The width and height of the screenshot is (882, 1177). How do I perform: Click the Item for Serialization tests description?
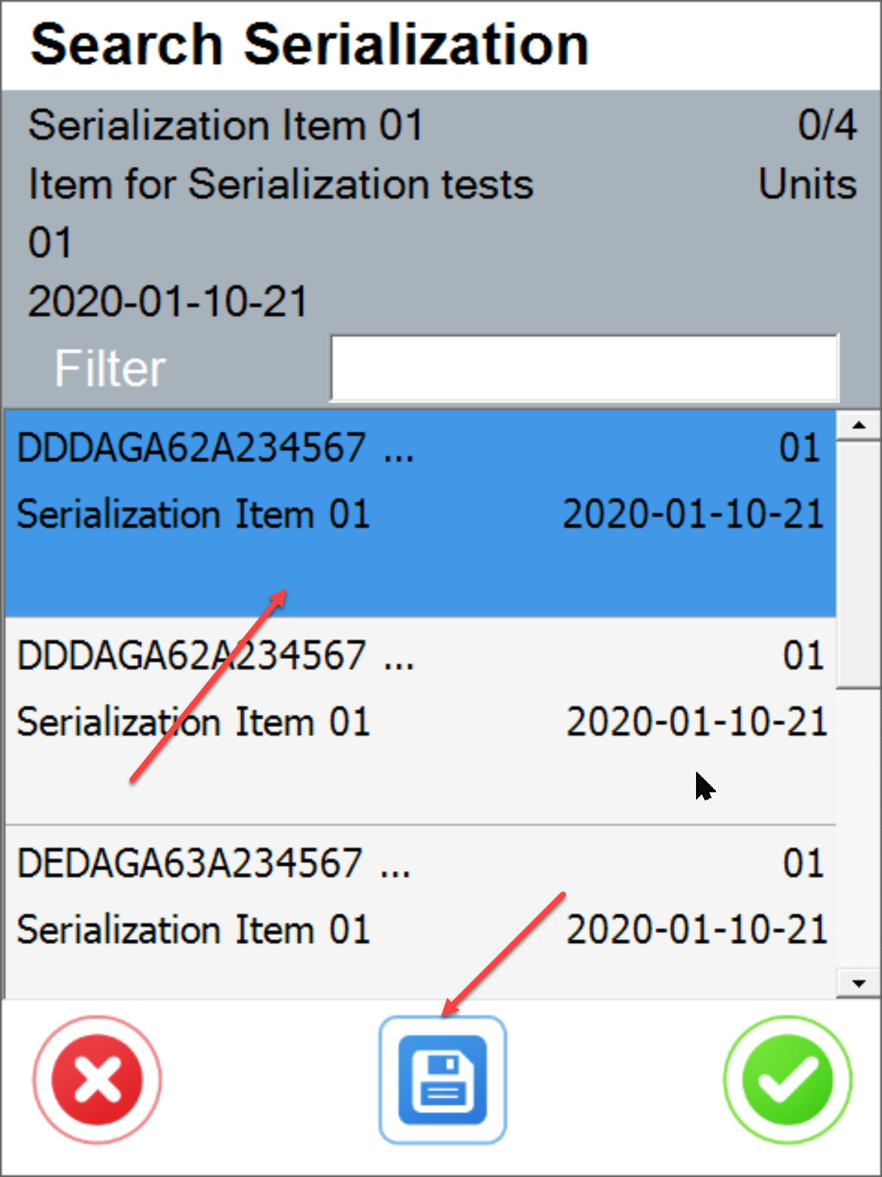pyautogui.click(x=279, y=184)
